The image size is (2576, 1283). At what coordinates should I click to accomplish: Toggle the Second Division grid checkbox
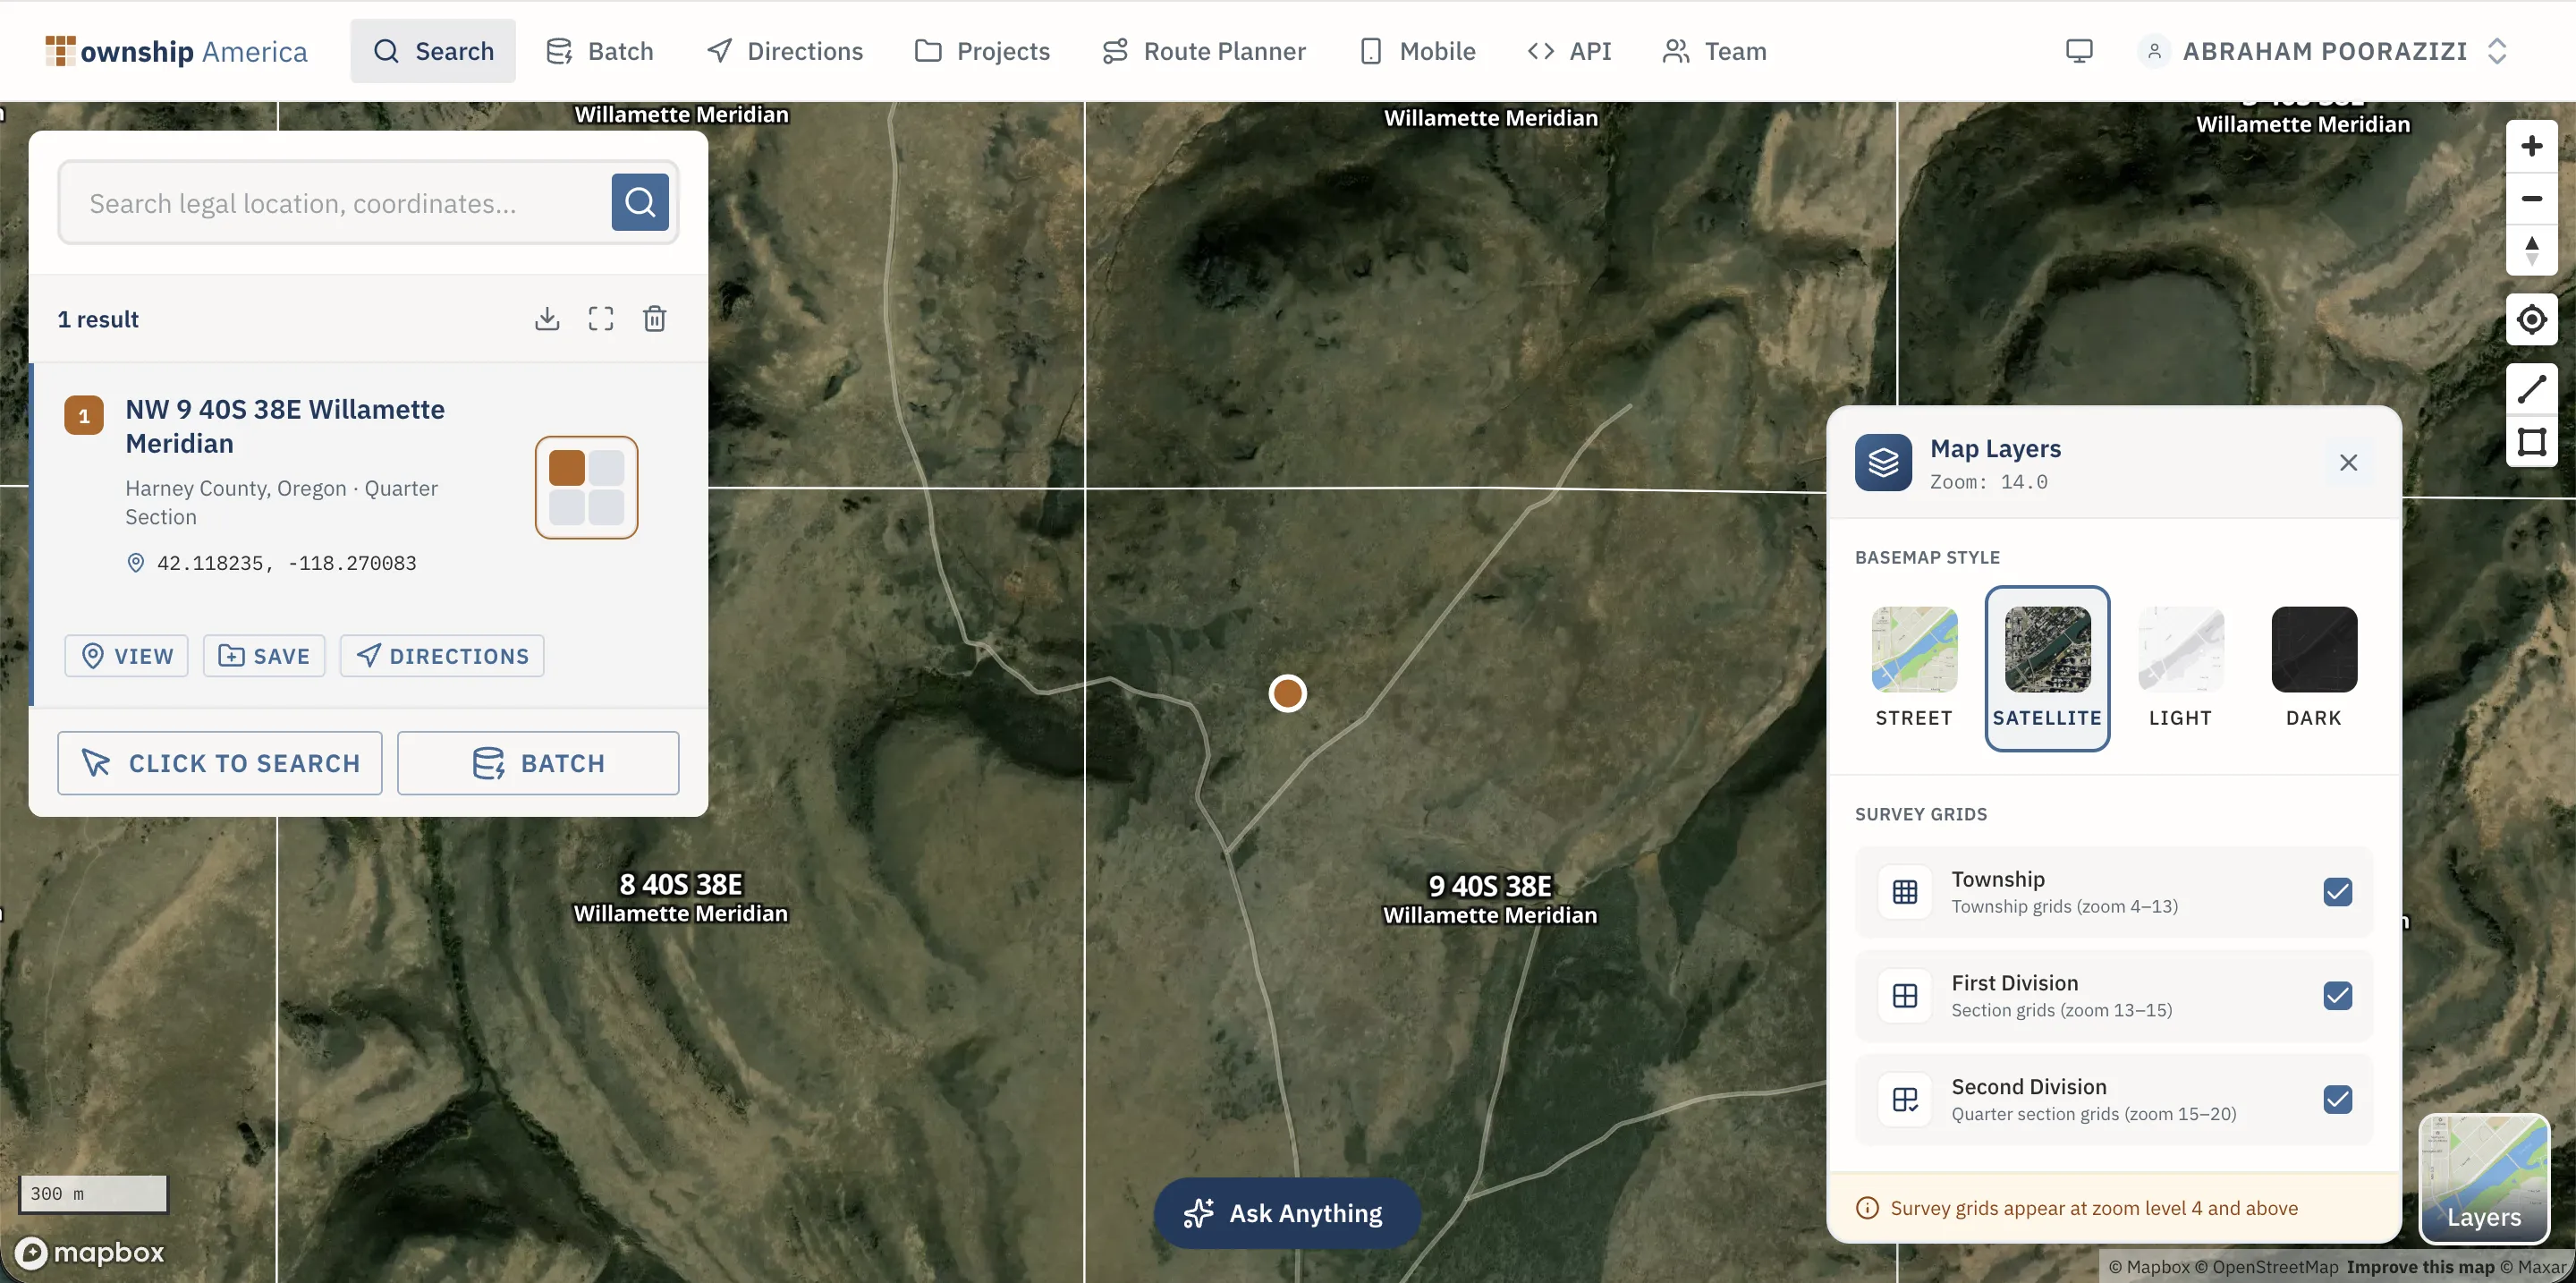(2337, 1099)
